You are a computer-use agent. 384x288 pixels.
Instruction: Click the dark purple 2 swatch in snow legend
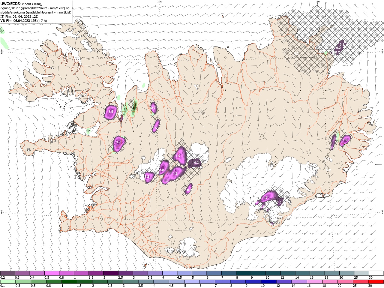click(110, 273)
